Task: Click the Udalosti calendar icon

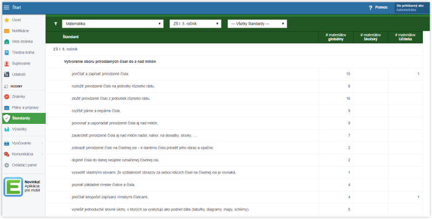Action: click(6, 74)
